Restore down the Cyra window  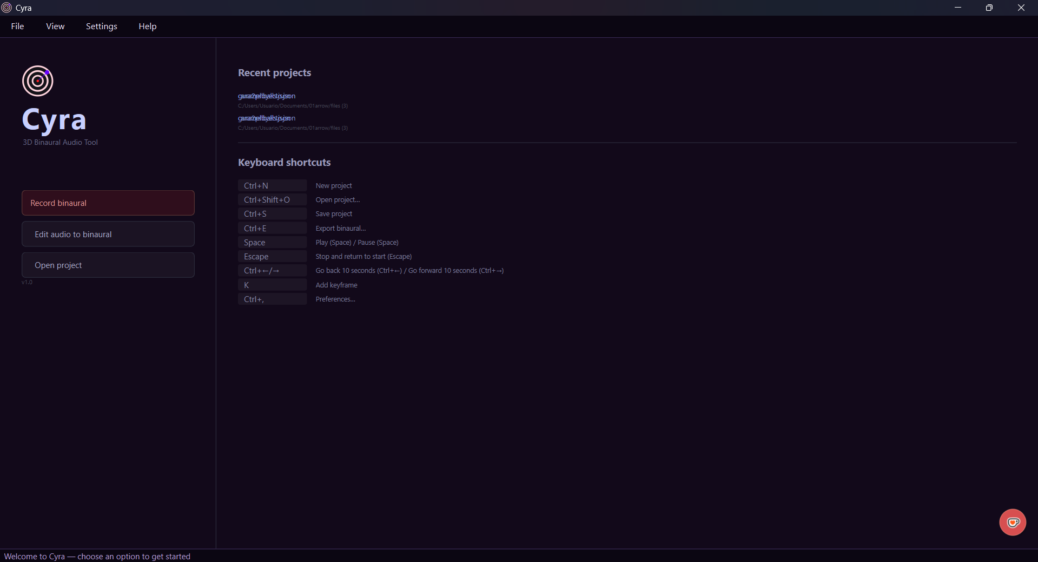989,8
